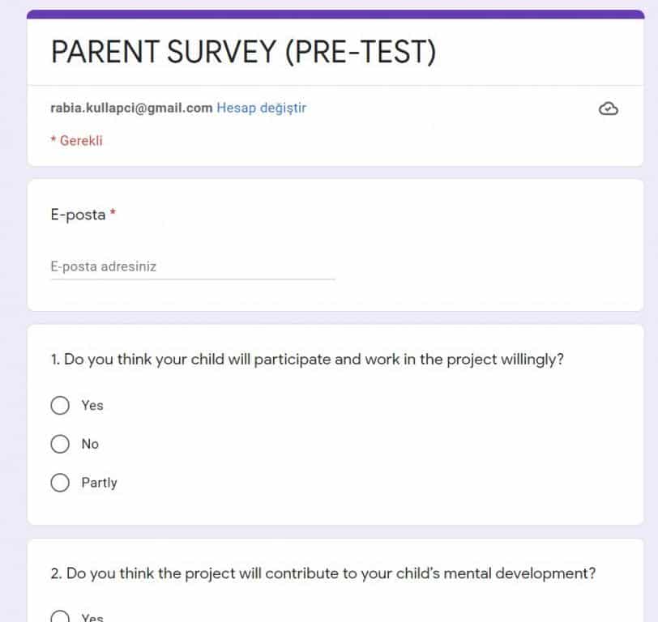The height and width of the screenshot is (622, 658).
Task: Click the 'Yes' label text under question 2
Action: 92,617
